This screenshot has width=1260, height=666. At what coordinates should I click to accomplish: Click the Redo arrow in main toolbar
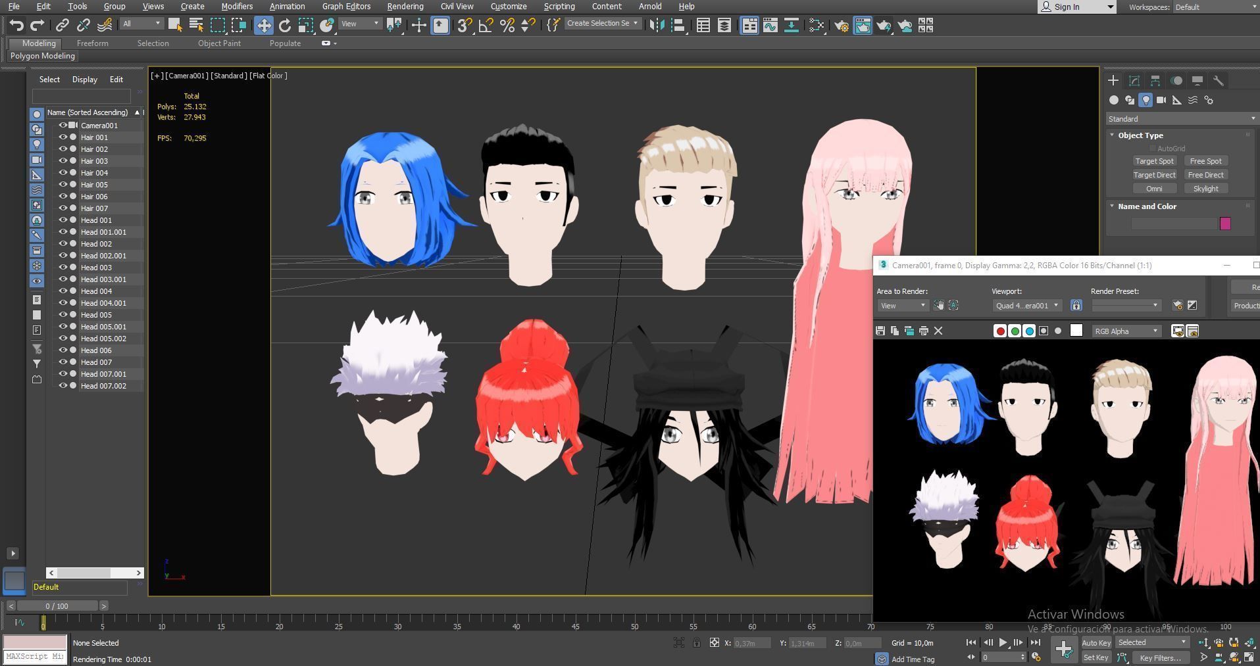(x=38, y=26)
